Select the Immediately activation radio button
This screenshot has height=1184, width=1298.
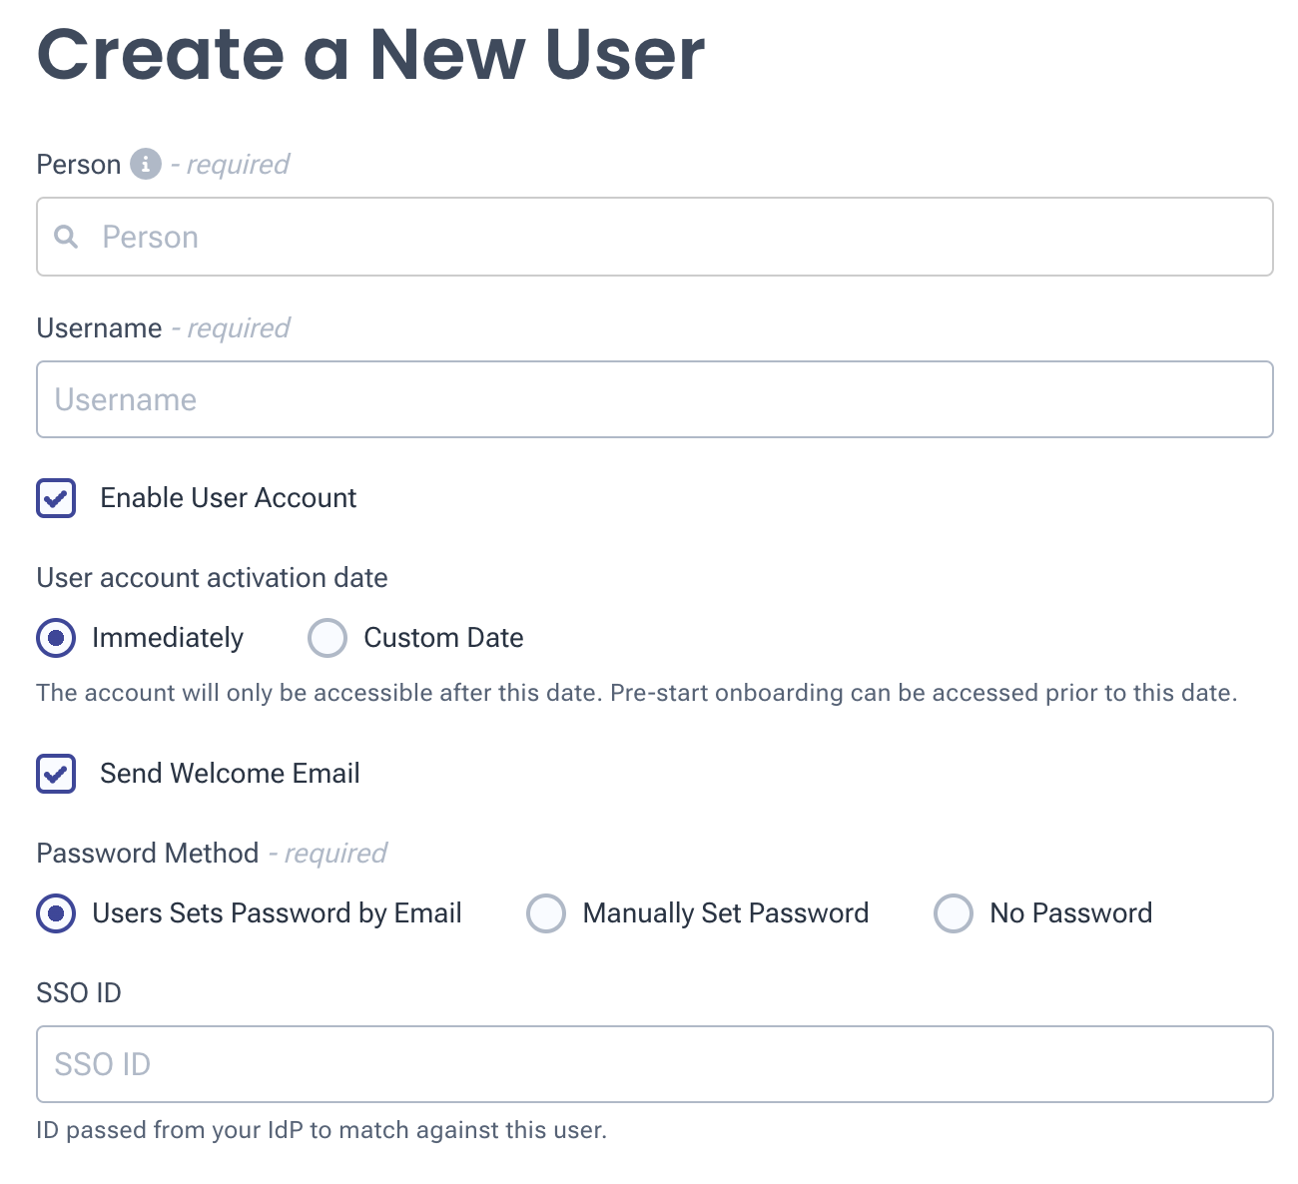[x=56, y=638]
